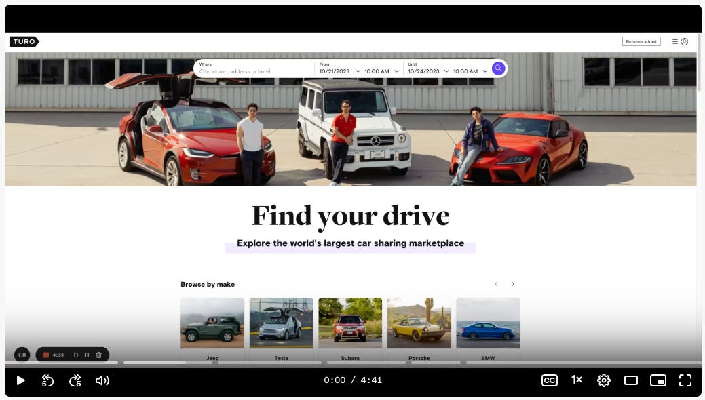Open the video settings gear

pyautogui.click(x=603, y=380)
